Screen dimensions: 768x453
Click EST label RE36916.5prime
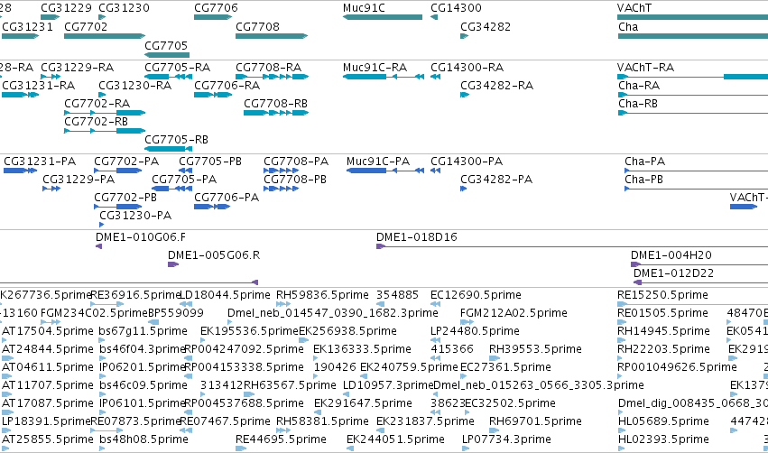pos(136,295)
